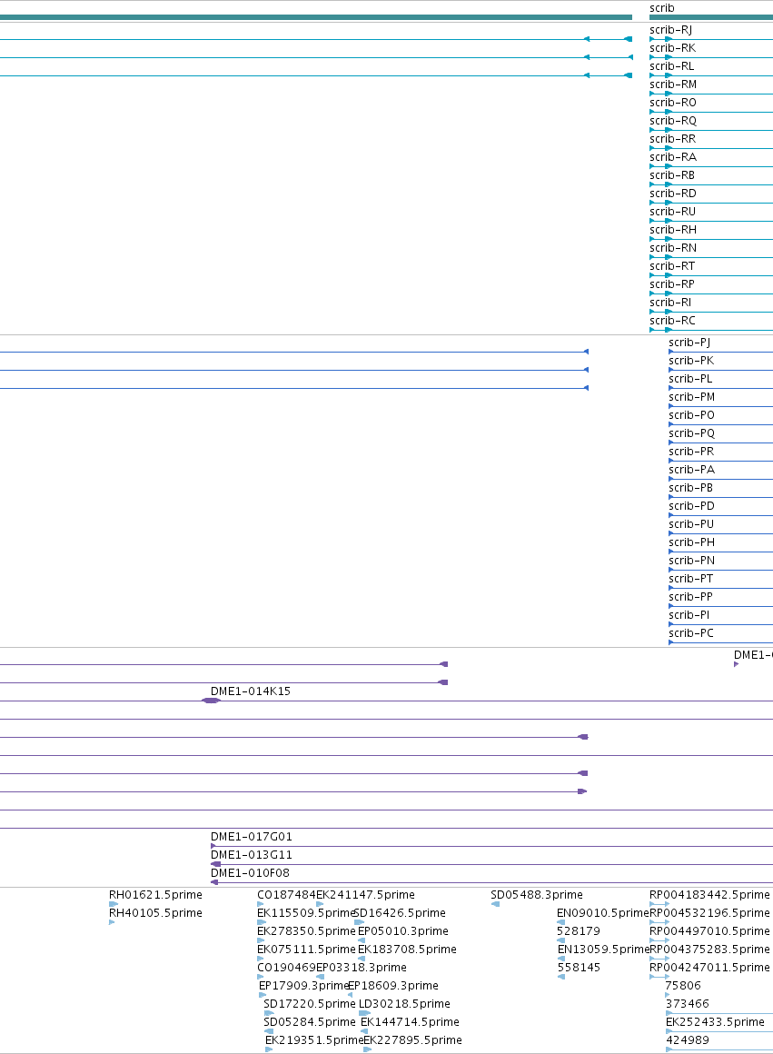Click the arrow glyph under SD05488.3prime

tap(495, 904)
